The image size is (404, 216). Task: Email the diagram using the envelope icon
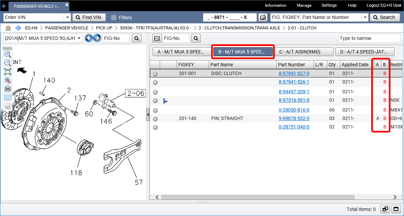(8, 97)
